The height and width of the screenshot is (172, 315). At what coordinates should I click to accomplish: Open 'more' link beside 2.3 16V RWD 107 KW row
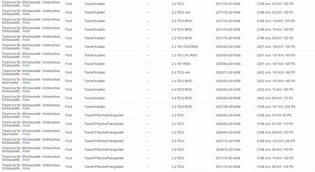pos(26,65)
